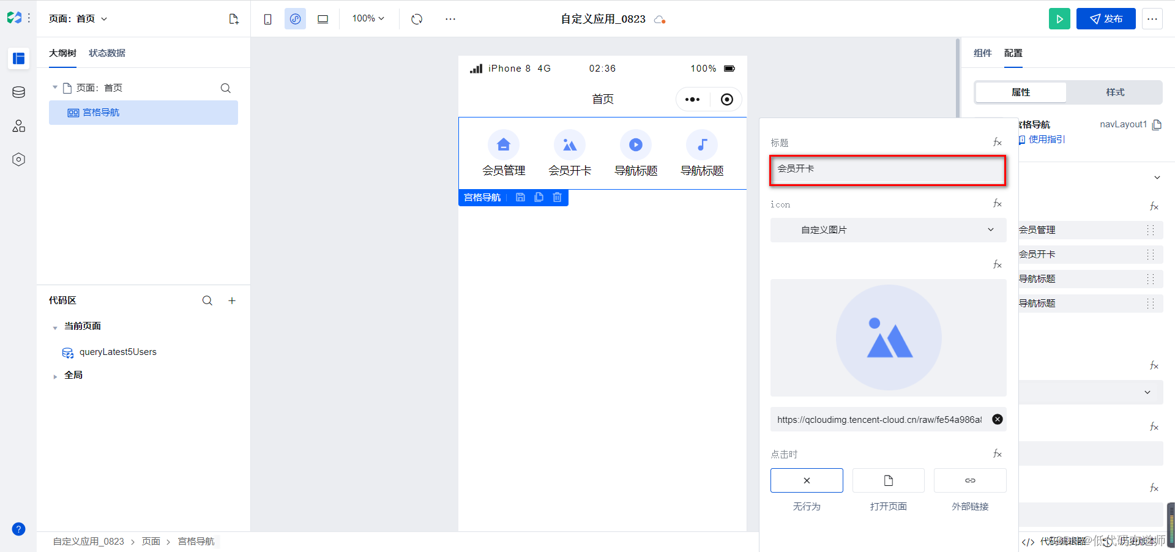Switch to desktop PC preview
The height and width of the screenshot is (552, 1175).
tap(323, 19)
